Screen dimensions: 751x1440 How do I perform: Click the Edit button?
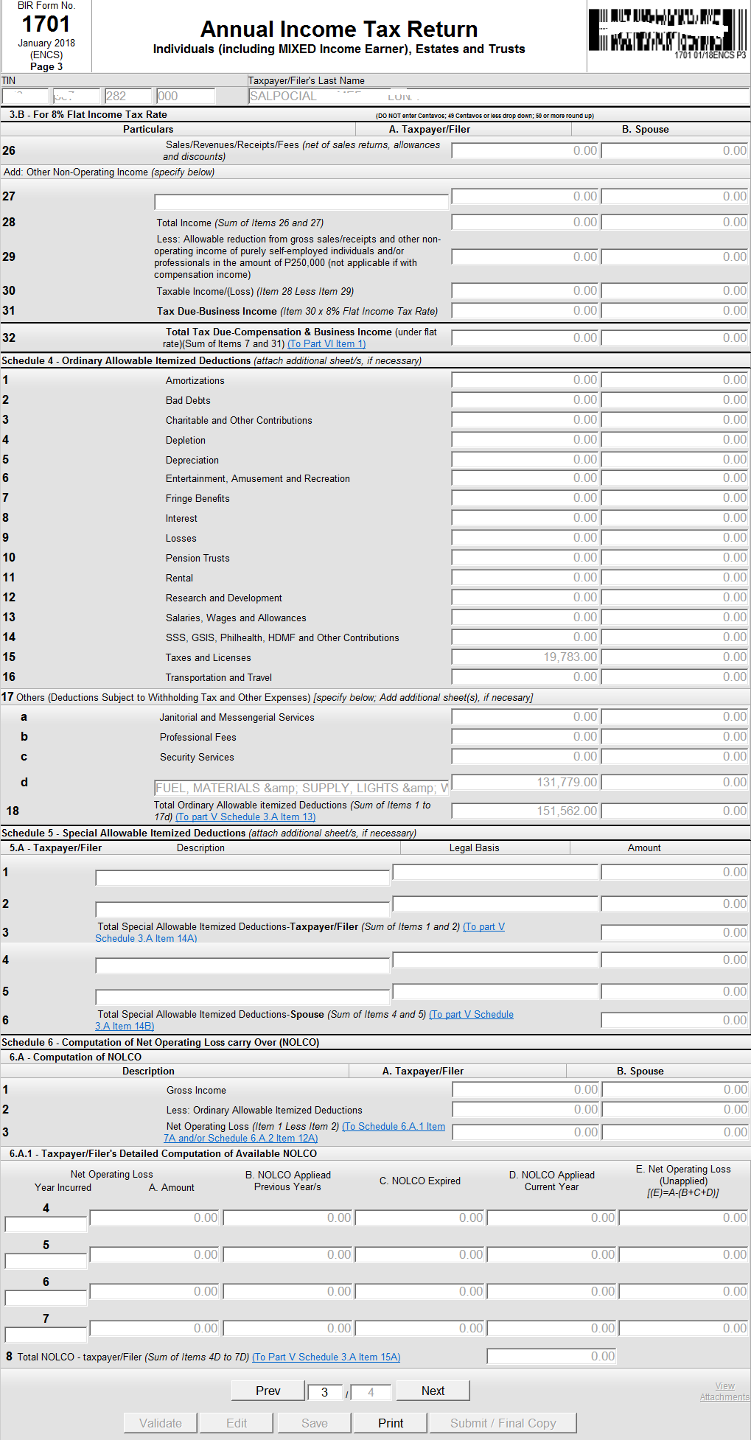click(x=237, y=1423)
